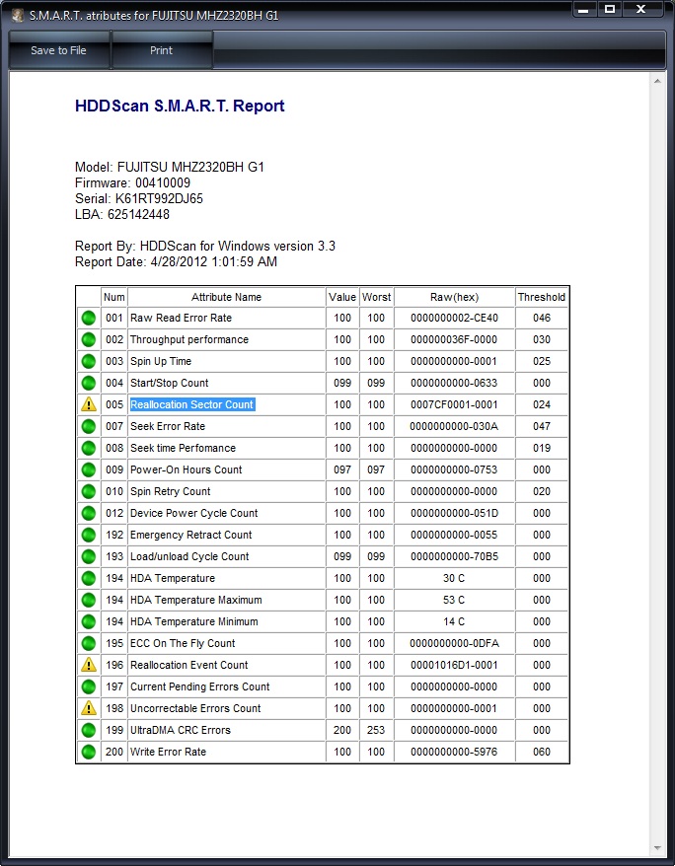Click the 14 C minimum temperature value
The height and width of the screenshot is (866, 675).
(x=454, y=622)
